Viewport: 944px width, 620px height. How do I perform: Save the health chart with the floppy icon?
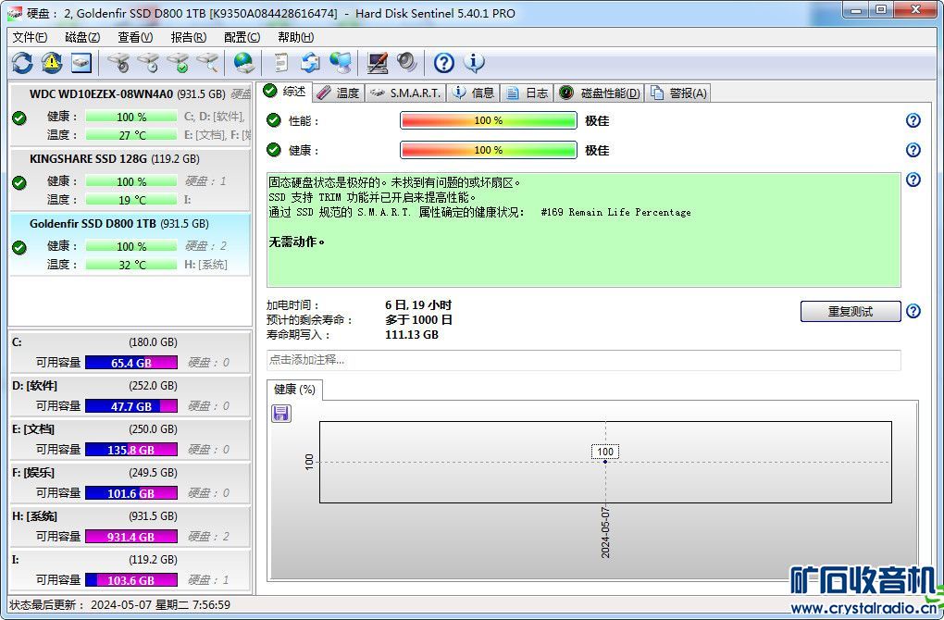pos(281,413)
